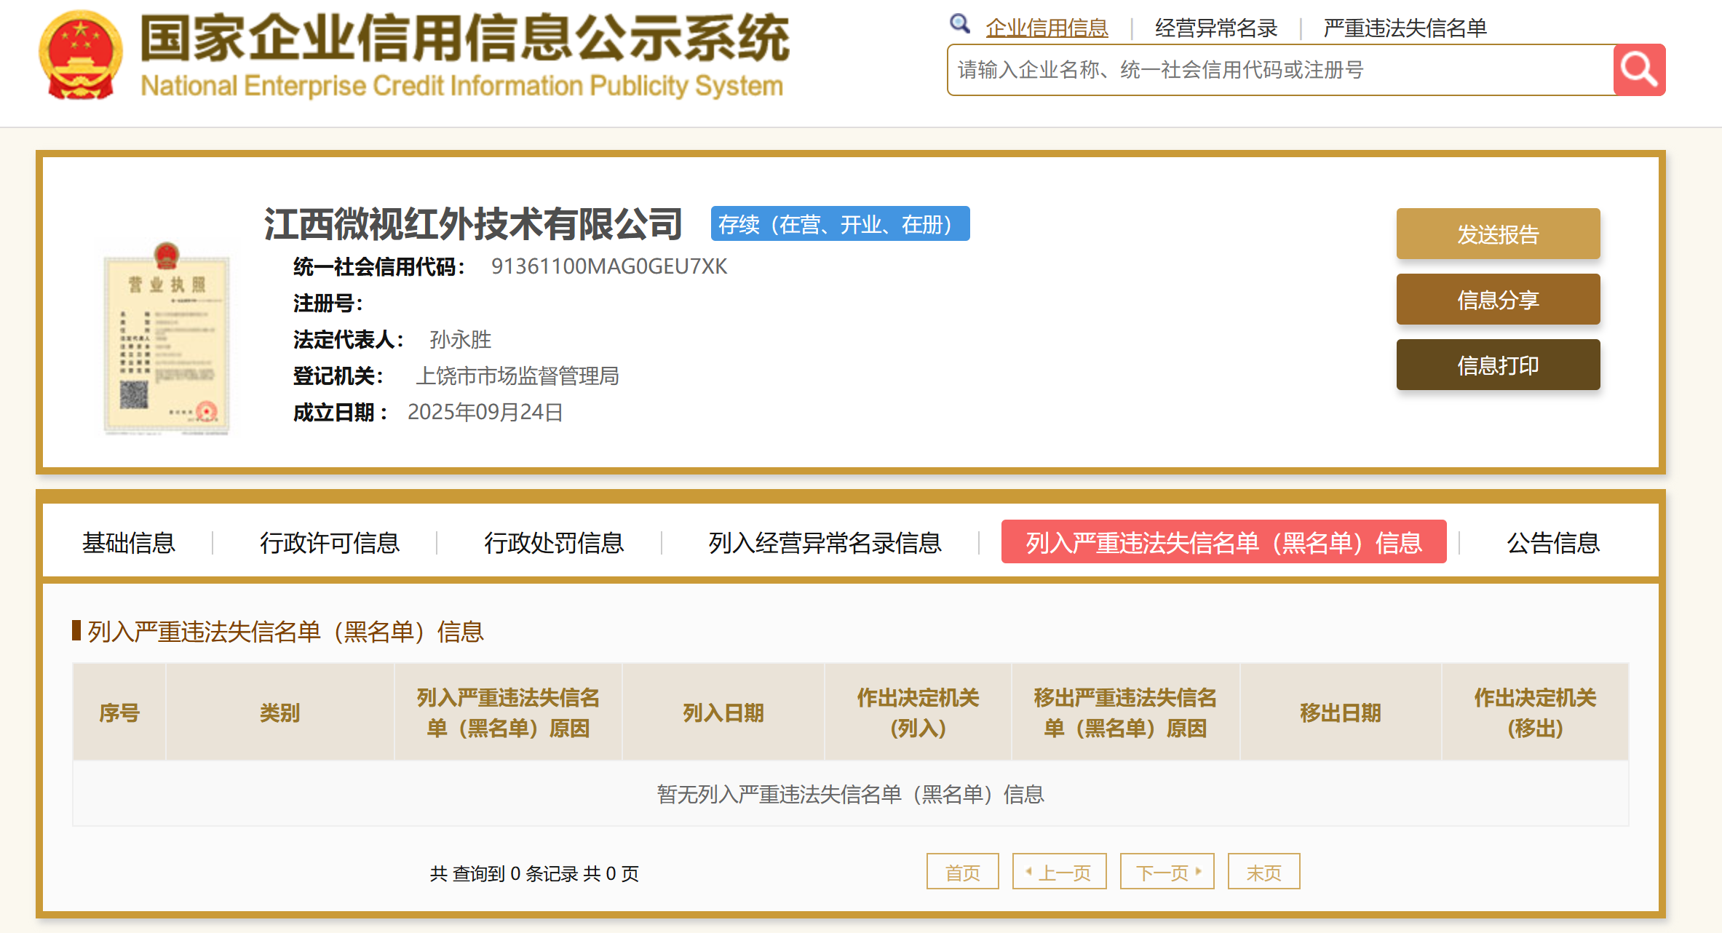Open the 公告信息 tab
Viewport: 1722px width, 933px height.
(1552, 542)
